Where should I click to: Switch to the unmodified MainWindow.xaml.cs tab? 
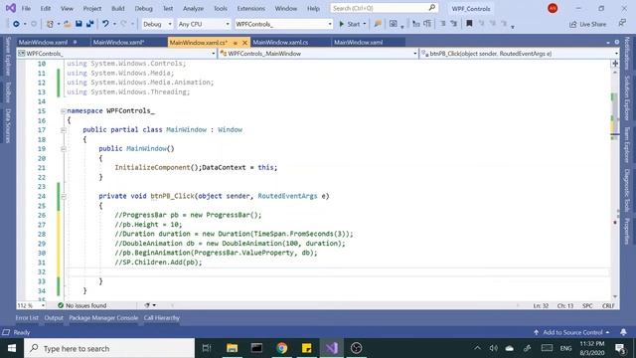coord(280,42)
